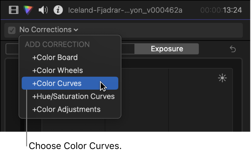This screenshot has width=251, height=156.
Task: Select the Color inspector triangle icon
Action: pos(28,10)
